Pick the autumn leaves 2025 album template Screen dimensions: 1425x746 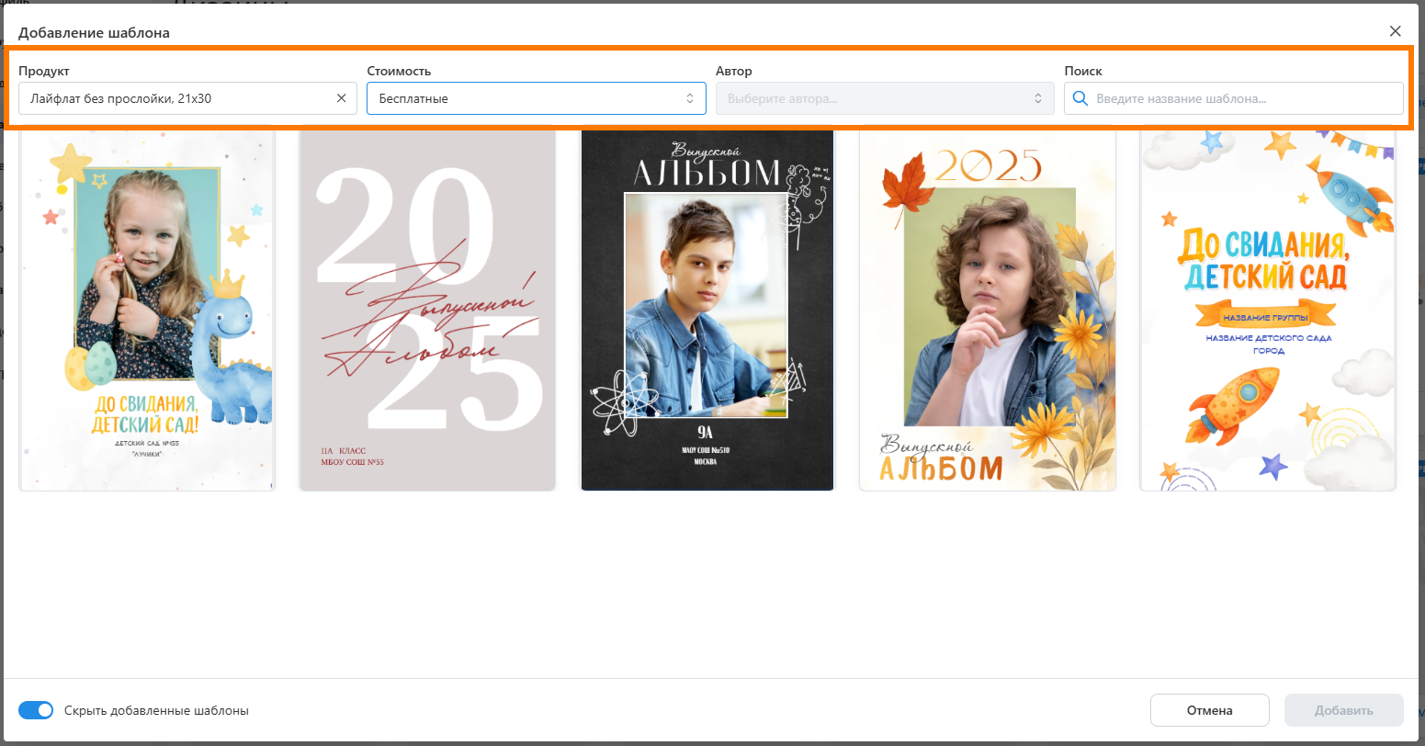point(987,310)
